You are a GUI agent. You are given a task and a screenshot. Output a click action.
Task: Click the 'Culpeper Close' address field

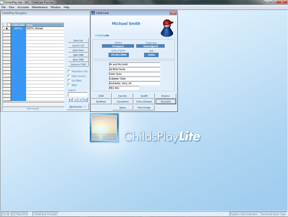coord(134,78)
